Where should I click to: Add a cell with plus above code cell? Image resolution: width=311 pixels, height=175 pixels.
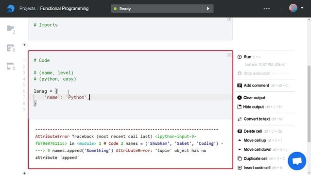point(24,45)
